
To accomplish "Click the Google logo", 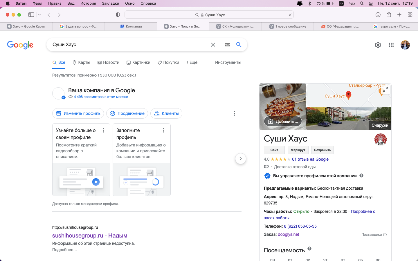I will click(20, 45).
